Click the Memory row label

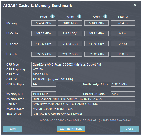tap(12, 23)
